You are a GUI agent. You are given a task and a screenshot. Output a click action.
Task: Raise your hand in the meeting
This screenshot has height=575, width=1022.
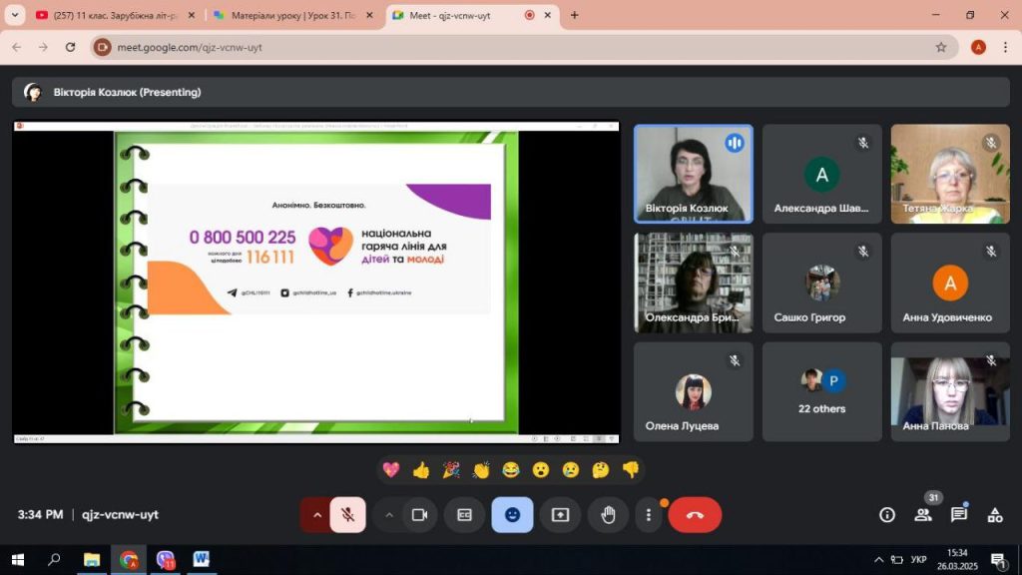[608, 515]
